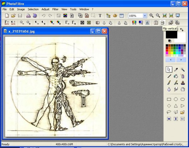Click the Image size icon

coord(80,16)
